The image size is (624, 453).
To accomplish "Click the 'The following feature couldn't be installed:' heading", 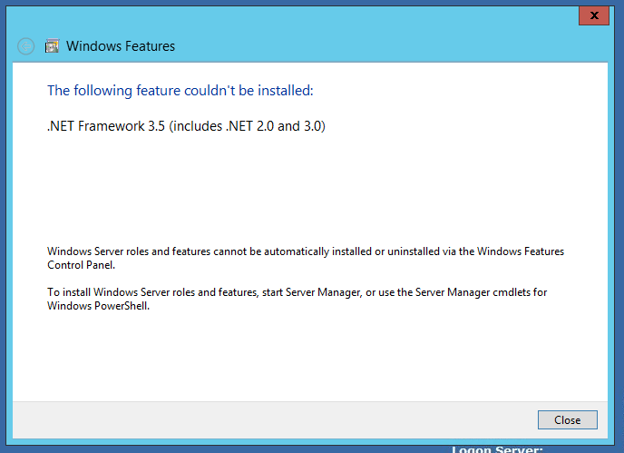I will point(180,91).
